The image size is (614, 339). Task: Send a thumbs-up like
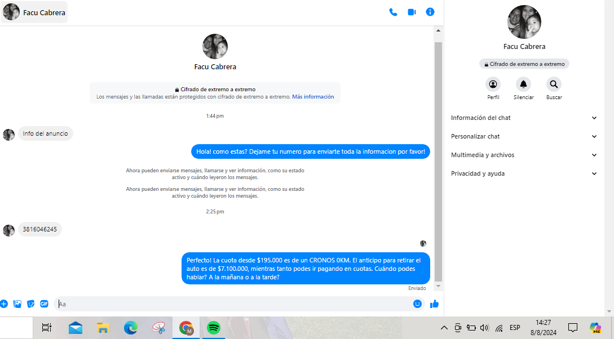(434, 304)
